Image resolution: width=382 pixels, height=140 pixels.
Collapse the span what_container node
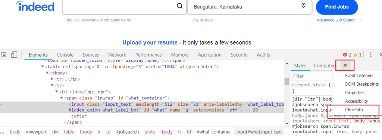coord(62,98)
